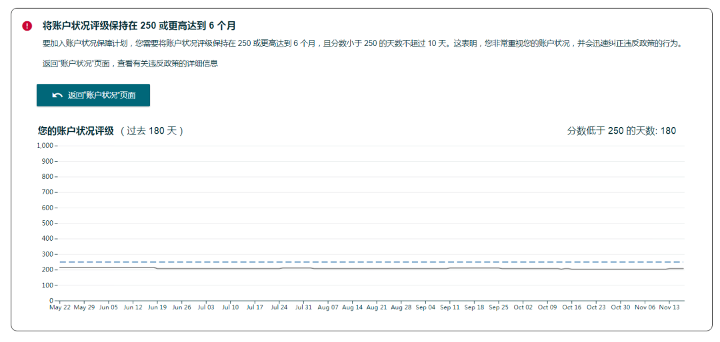Click the May 22 date label

tap(60, 307)
